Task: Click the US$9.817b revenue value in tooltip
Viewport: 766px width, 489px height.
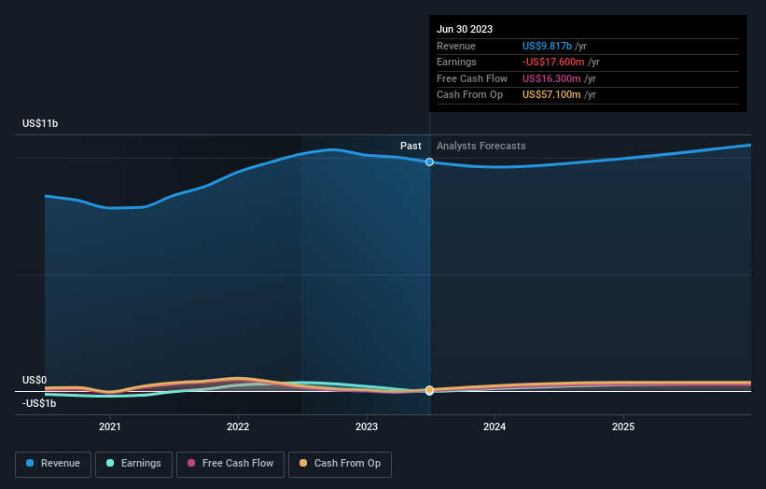Action: point(547,46)
